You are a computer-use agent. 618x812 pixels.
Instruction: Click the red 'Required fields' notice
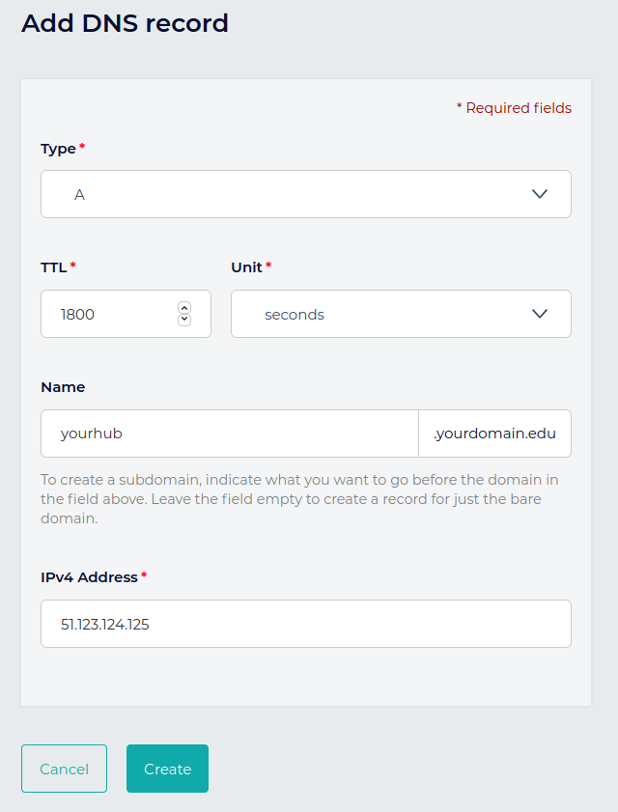pos(514,108)
